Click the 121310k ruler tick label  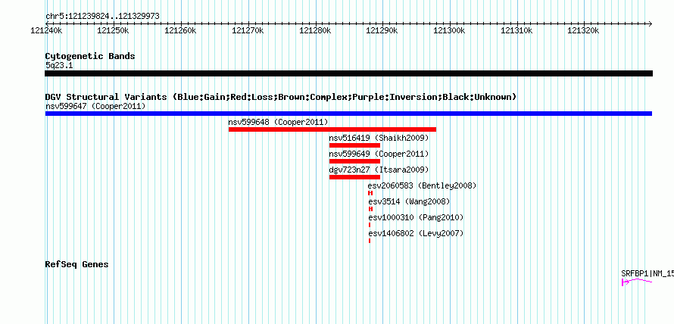[516, 30]
